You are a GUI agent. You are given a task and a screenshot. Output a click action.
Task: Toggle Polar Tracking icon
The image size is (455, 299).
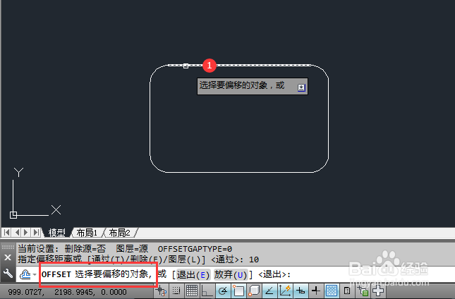pyautogui.click(x=223, y=291)
